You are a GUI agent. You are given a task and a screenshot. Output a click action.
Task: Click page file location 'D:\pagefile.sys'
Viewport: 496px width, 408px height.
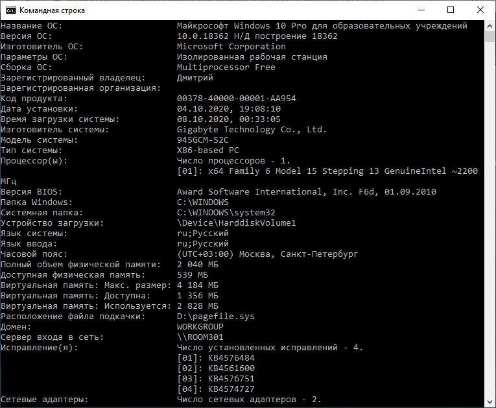(216, 317)
